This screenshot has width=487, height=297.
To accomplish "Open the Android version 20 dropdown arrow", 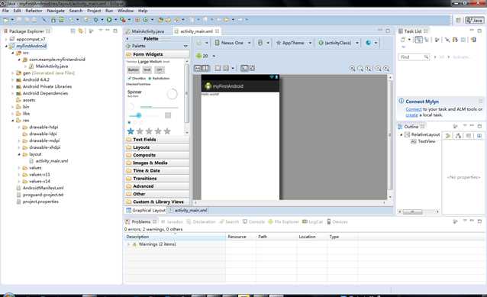I will tap(214, 56).
